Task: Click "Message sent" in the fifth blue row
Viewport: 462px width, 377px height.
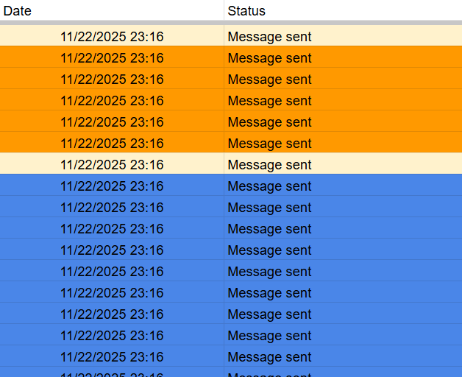Action: [269, 272]
